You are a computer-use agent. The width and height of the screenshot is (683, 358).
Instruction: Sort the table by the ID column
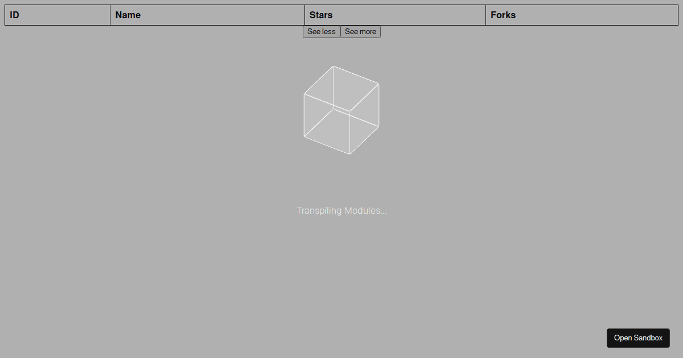57,15
